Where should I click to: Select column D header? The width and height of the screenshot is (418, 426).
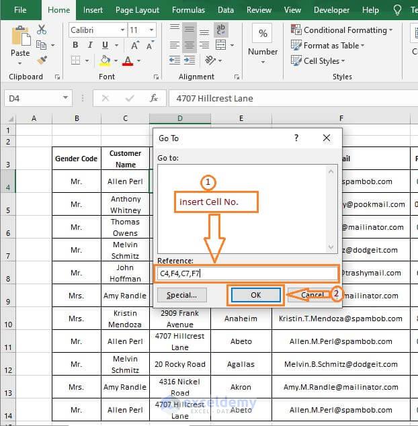click(180, 118)
